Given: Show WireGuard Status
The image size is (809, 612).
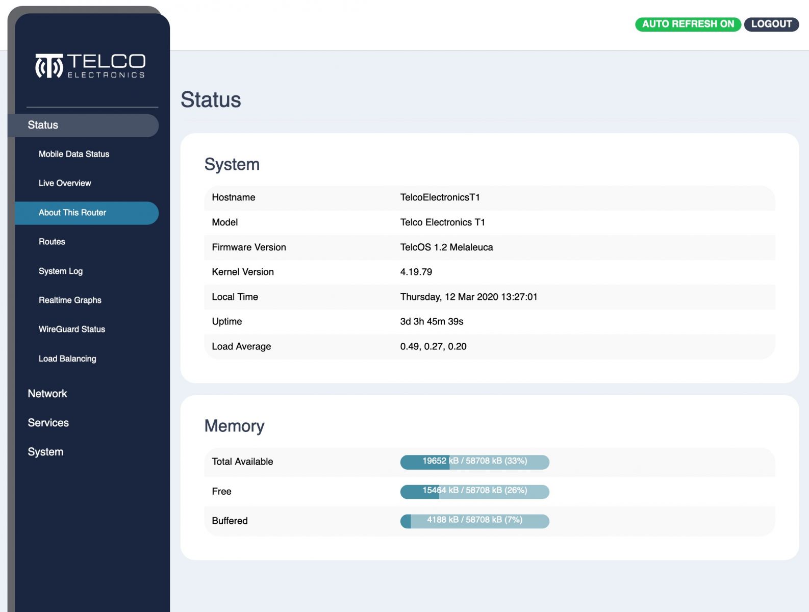Looking at the screenshot, I should click(x=72, y=329).
